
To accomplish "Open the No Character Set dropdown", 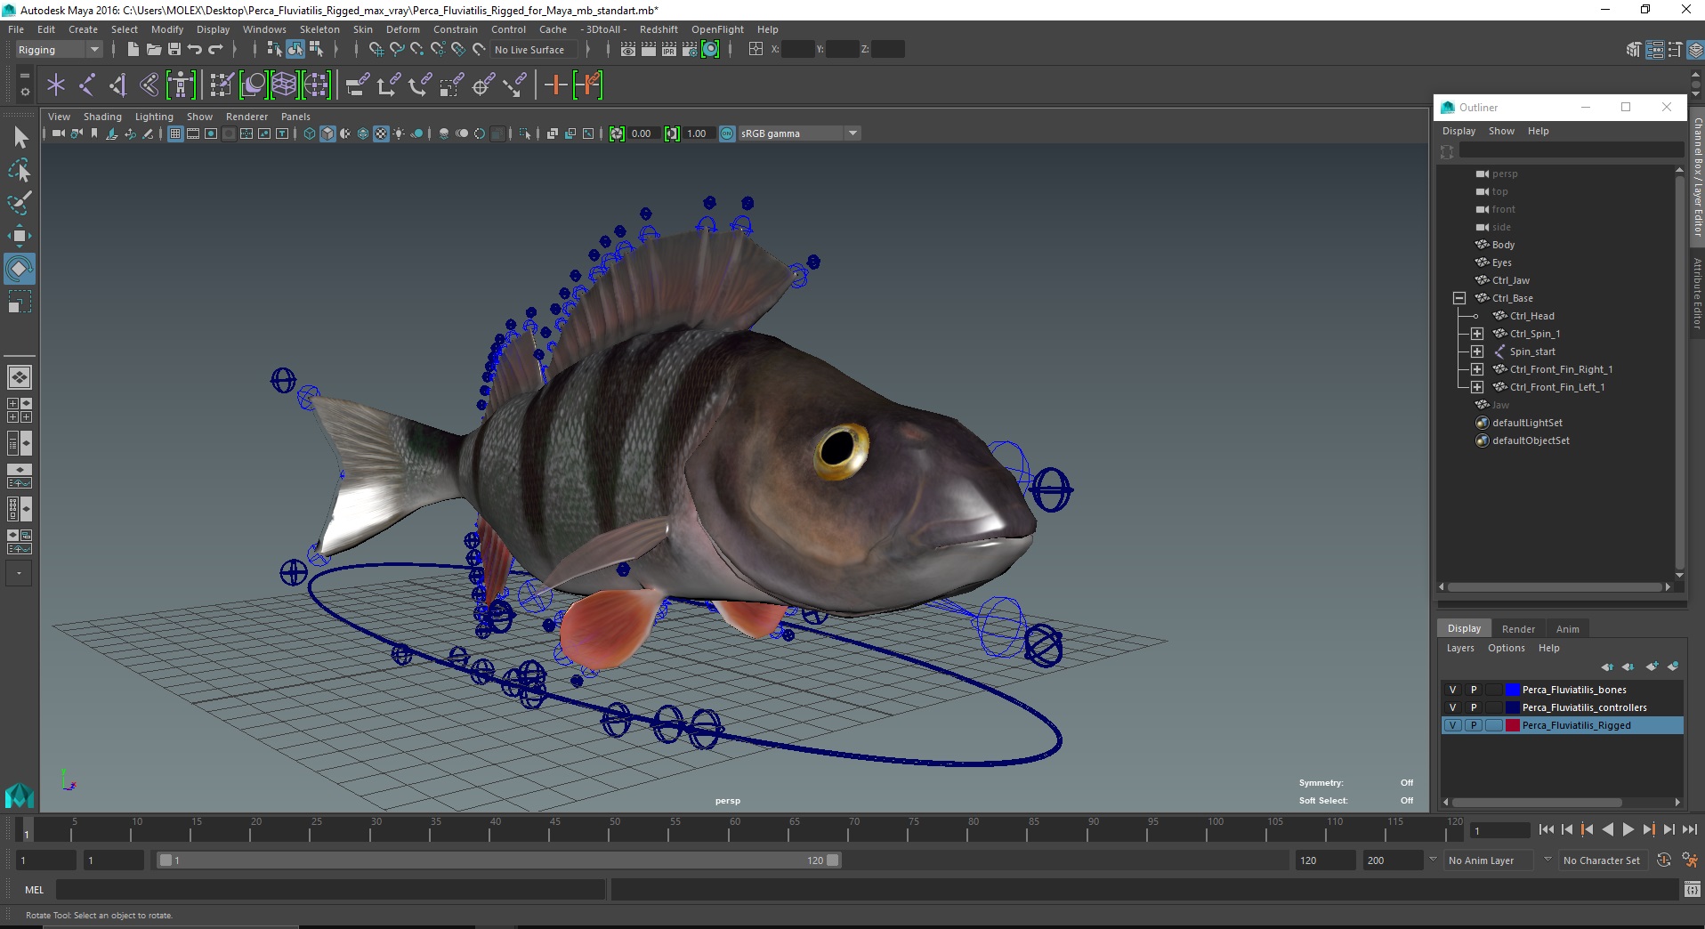I will pos(1604,860).
